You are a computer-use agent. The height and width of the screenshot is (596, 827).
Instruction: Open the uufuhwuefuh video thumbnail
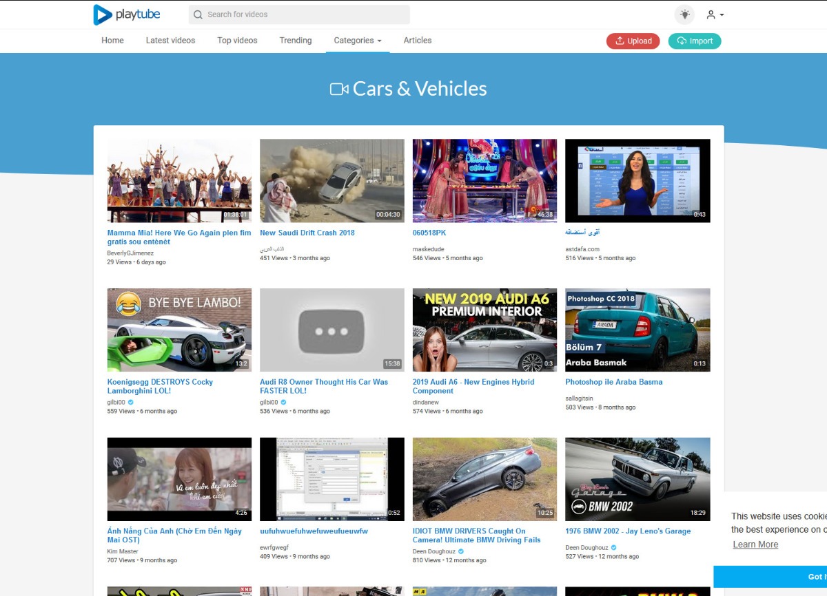[x=332, y=479]
